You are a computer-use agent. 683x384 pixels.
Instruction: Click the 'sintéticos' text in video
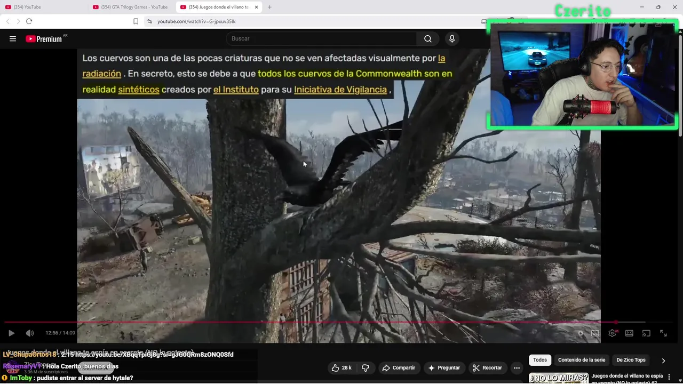(x=139, y=90)
